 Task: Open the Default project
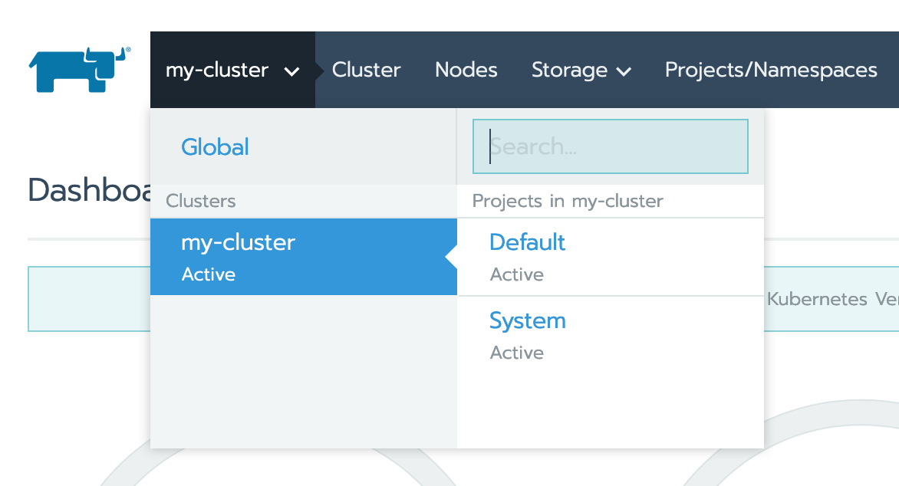point(527,242)
